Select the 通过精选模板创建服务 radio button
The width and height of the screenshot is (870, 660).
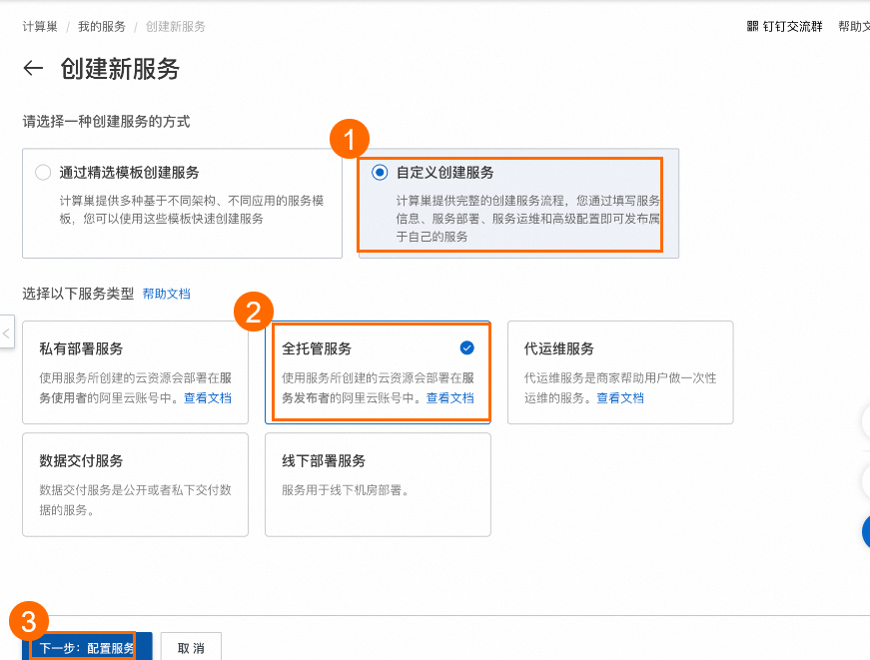[43, 173]
